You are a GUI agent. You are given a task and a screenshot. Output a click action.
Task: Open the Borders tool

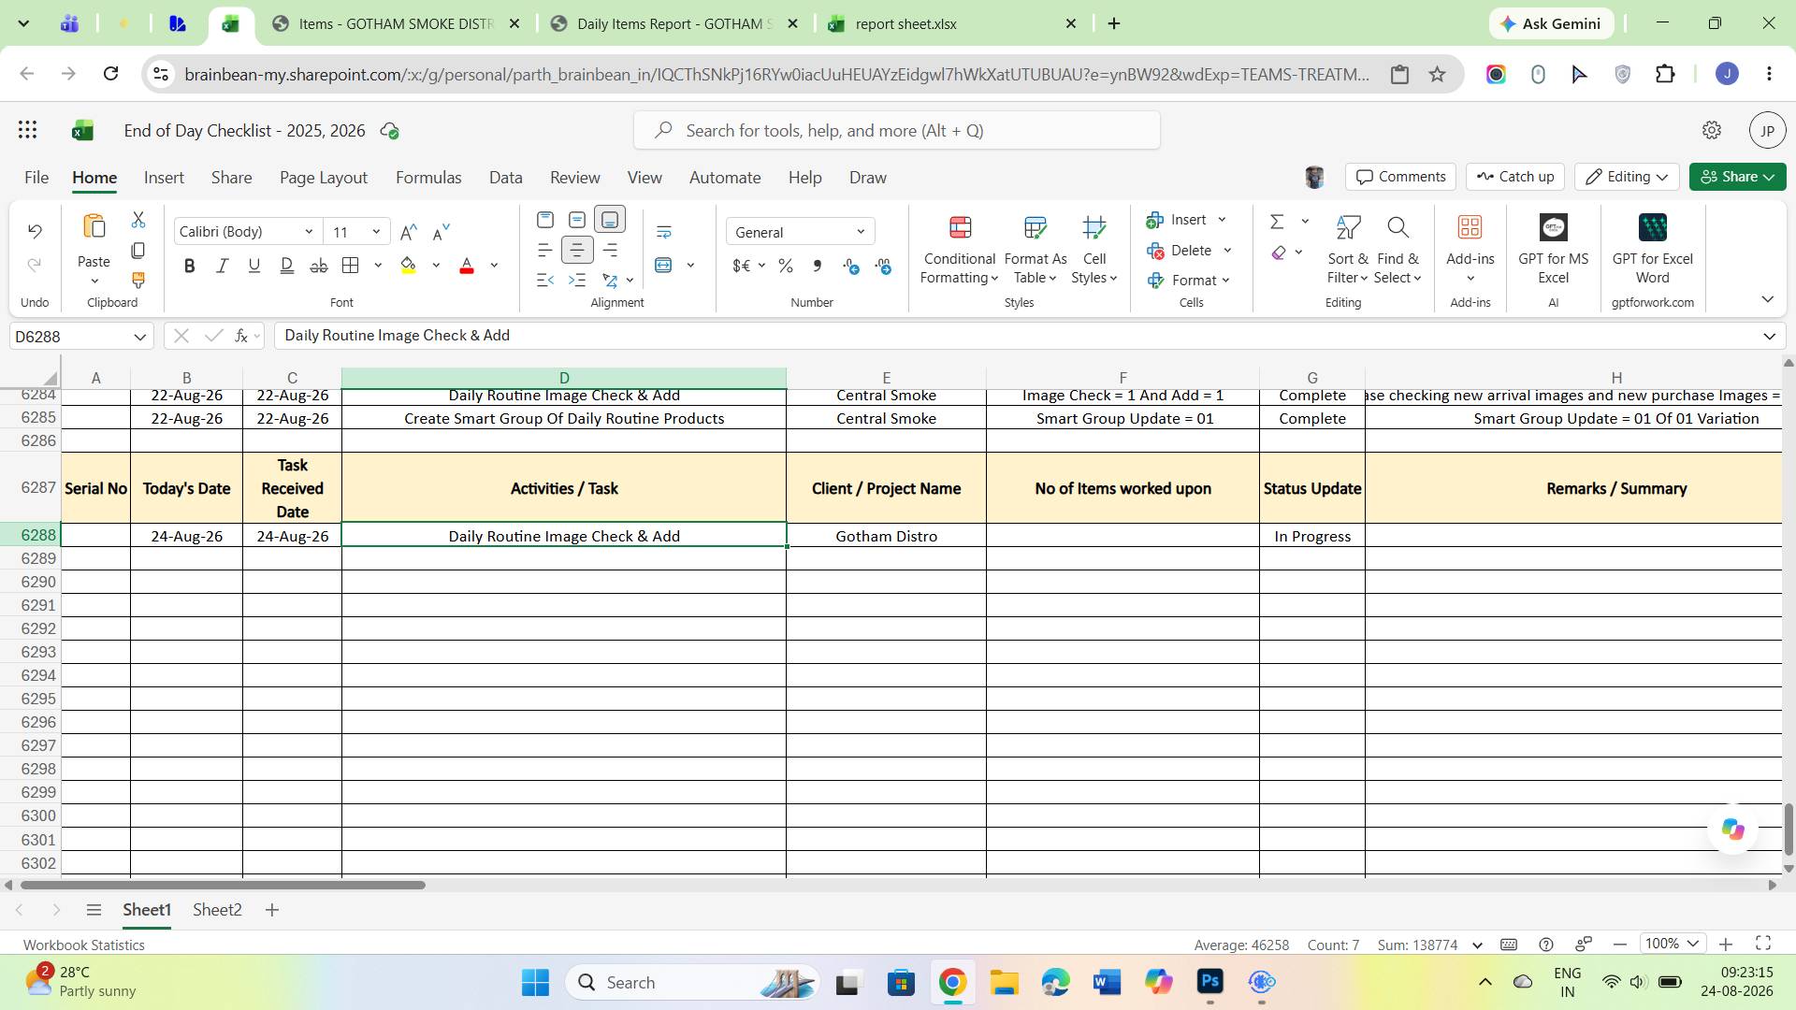pos(351,266)
